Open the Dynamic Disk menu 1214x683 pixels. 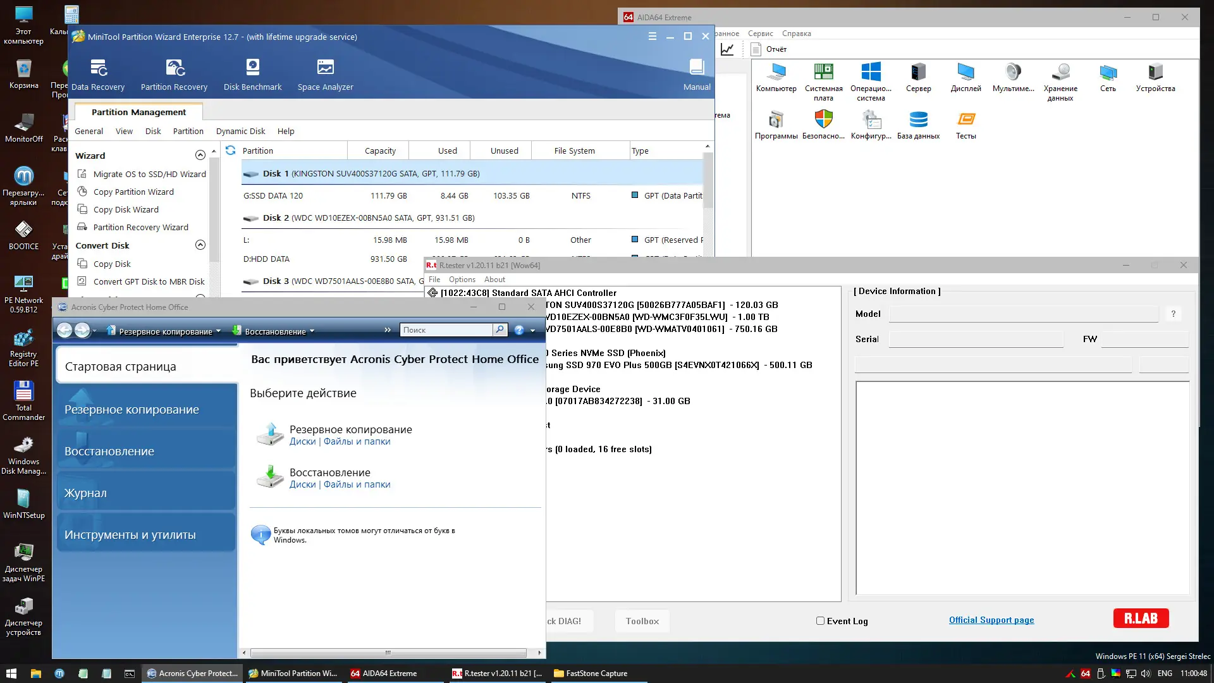240,131
